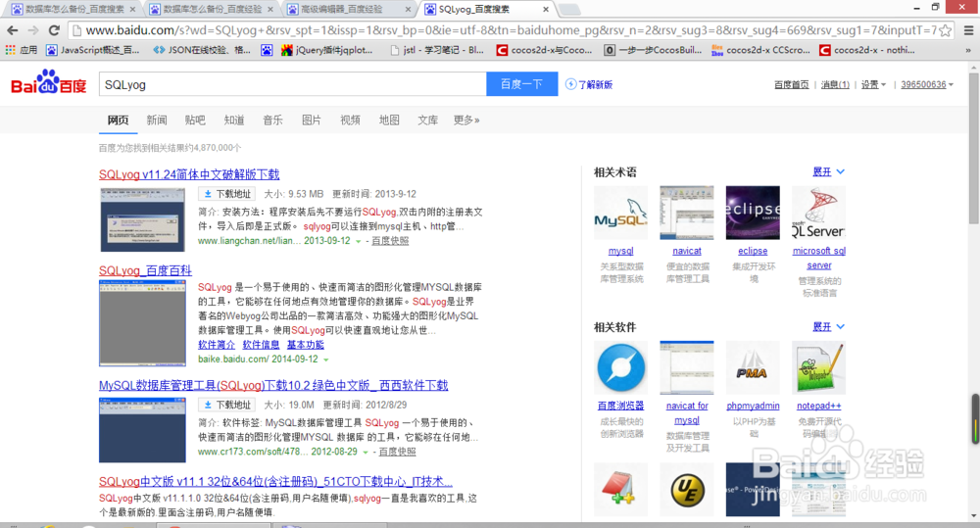Image resolution: width=980 pixels, height=528 pixels.
Task: Click the 百度浏览器 compass icon
Action: pyautogui.click(x=620, y=367)
